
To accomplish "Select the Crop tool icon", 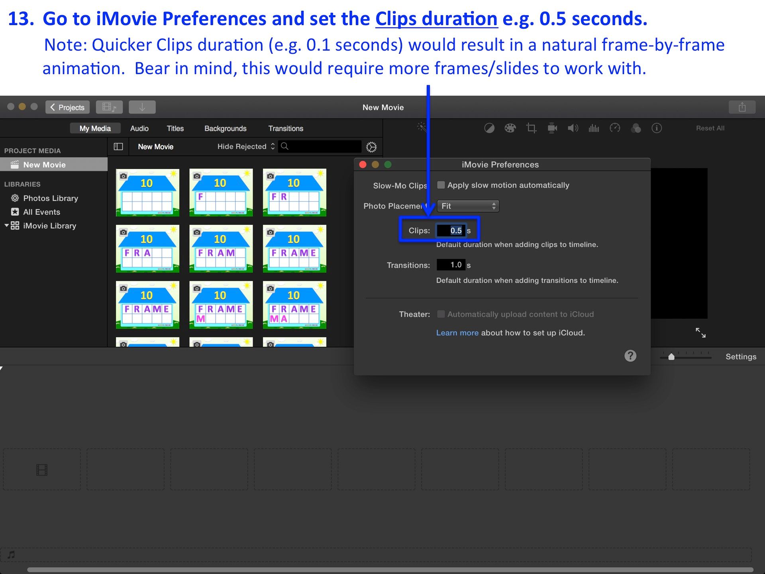I will pos(531,128).
